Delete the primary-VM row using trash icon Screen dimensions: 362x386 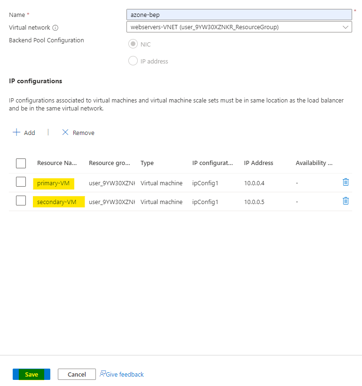(x=346, y=182)
